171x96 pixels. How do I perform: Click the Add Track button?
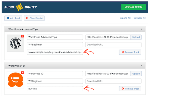point(13,18)
